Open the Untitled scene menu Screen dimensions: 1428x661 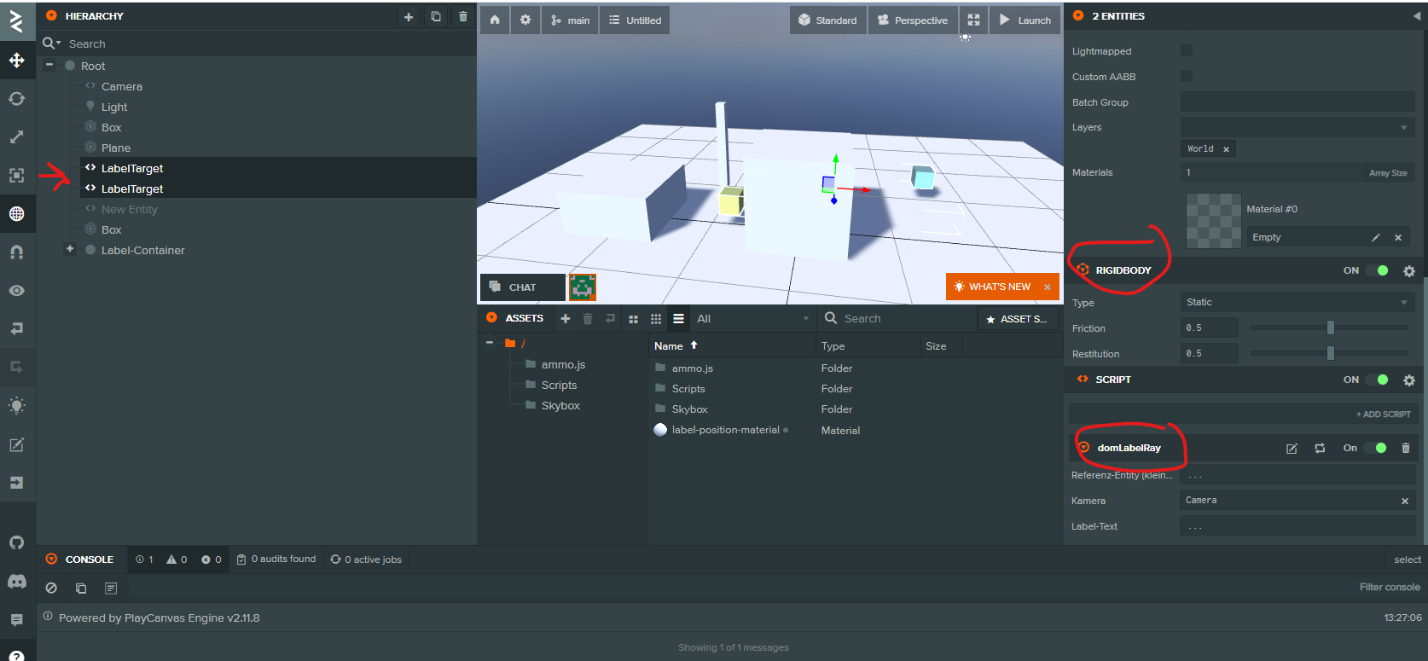point(635,20)
